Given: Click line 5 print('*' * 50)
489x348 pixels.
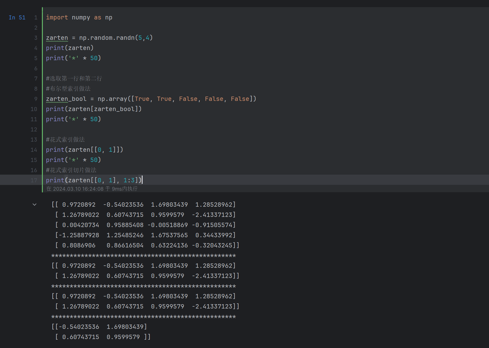Looking at the screenshot, I should click(73, 58).
